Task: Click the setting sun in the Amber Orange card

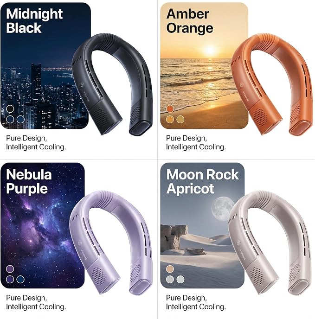Action: pos(210,49)
